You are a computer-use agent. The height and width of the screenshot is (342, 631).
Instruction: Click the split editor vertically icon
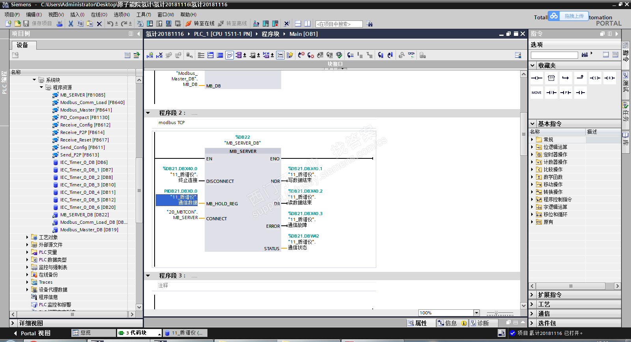[x=307, y=24]
